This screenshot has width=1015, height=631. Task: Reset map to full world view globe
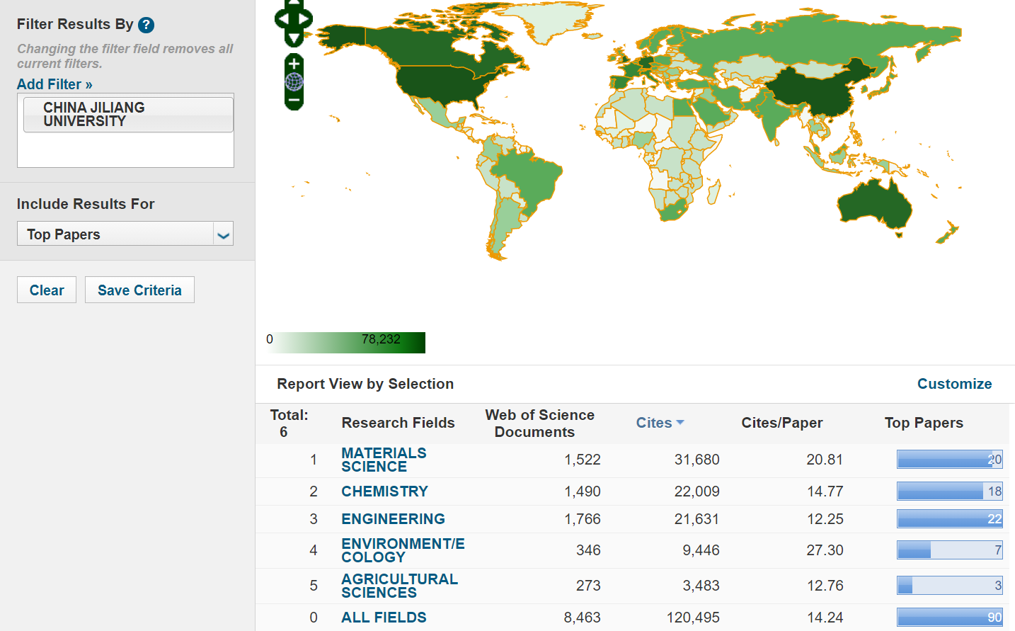point(294,82)
